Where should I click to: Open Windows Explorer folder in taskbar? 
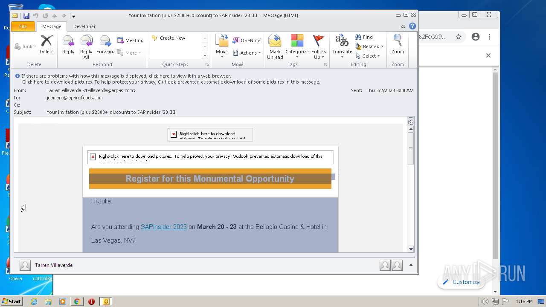click(x=48, y=301)
